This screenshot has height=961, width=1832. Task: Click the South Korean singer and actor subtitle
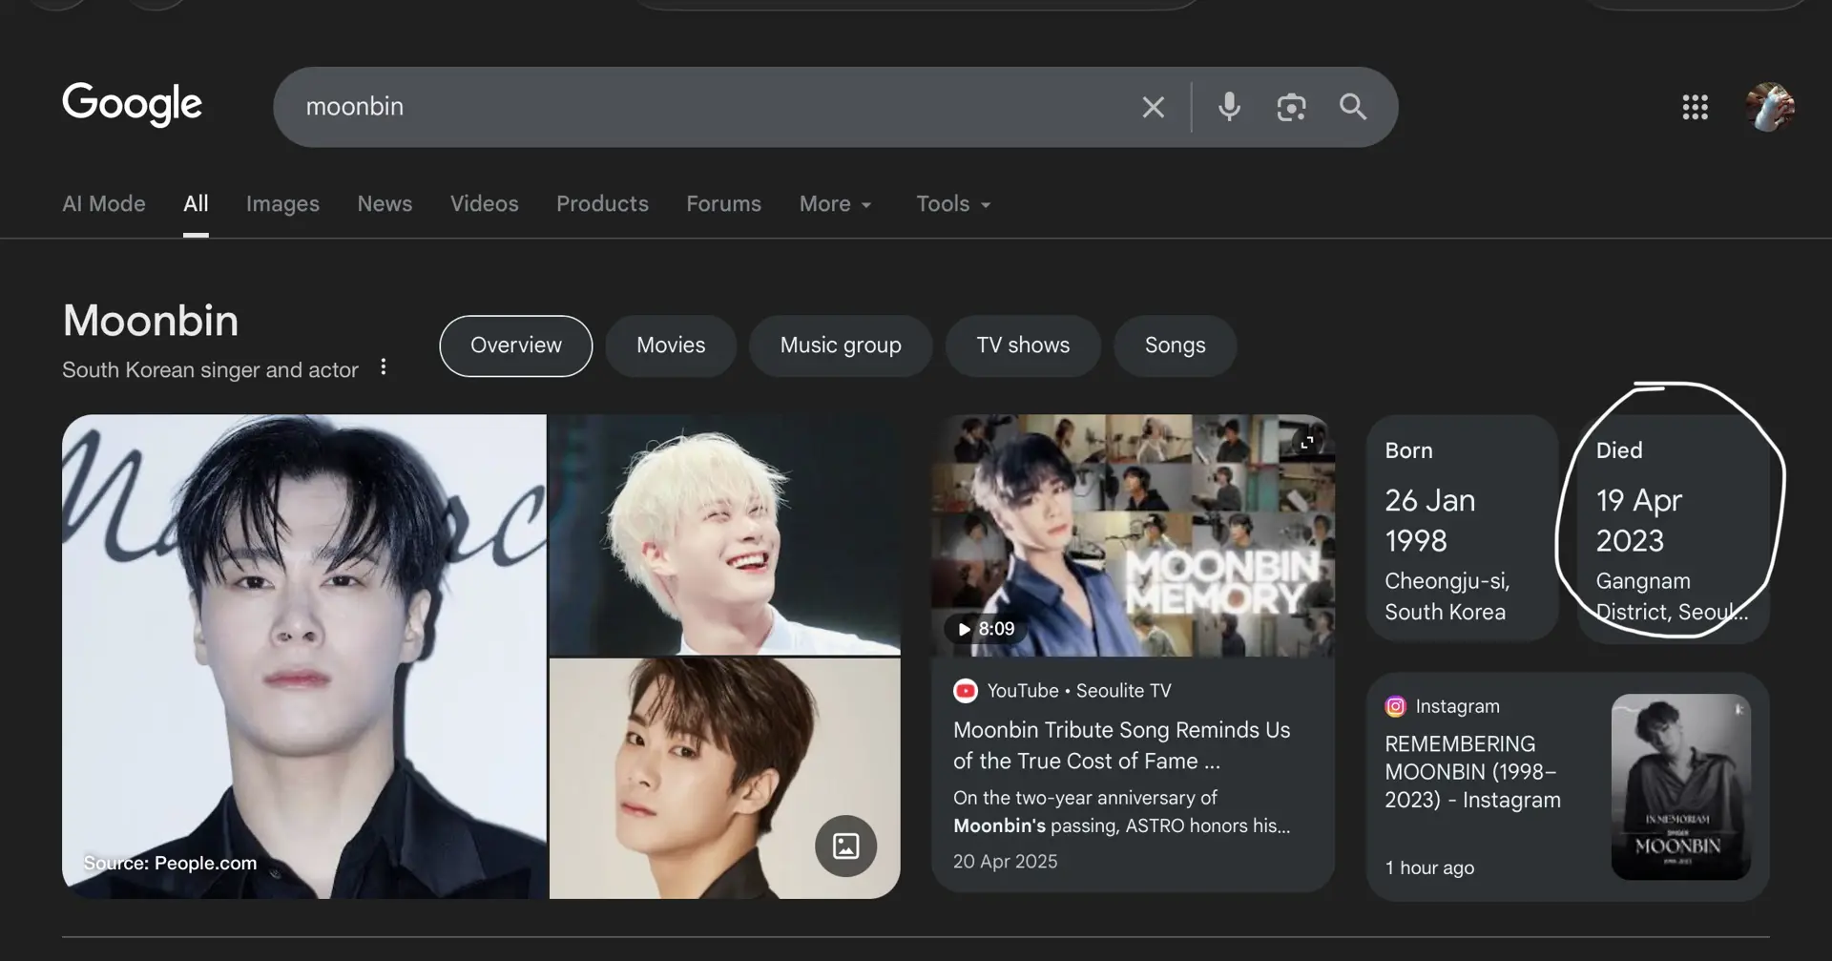pyautogui.click(x=210, y=370)
